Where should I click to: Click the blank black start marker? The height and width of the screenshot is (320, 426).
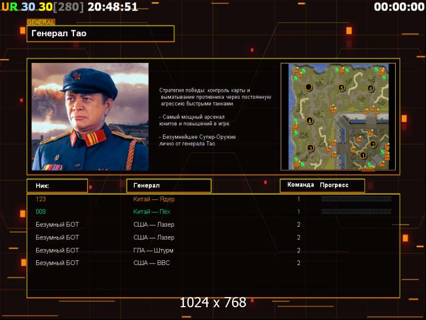tap(309, 87)
